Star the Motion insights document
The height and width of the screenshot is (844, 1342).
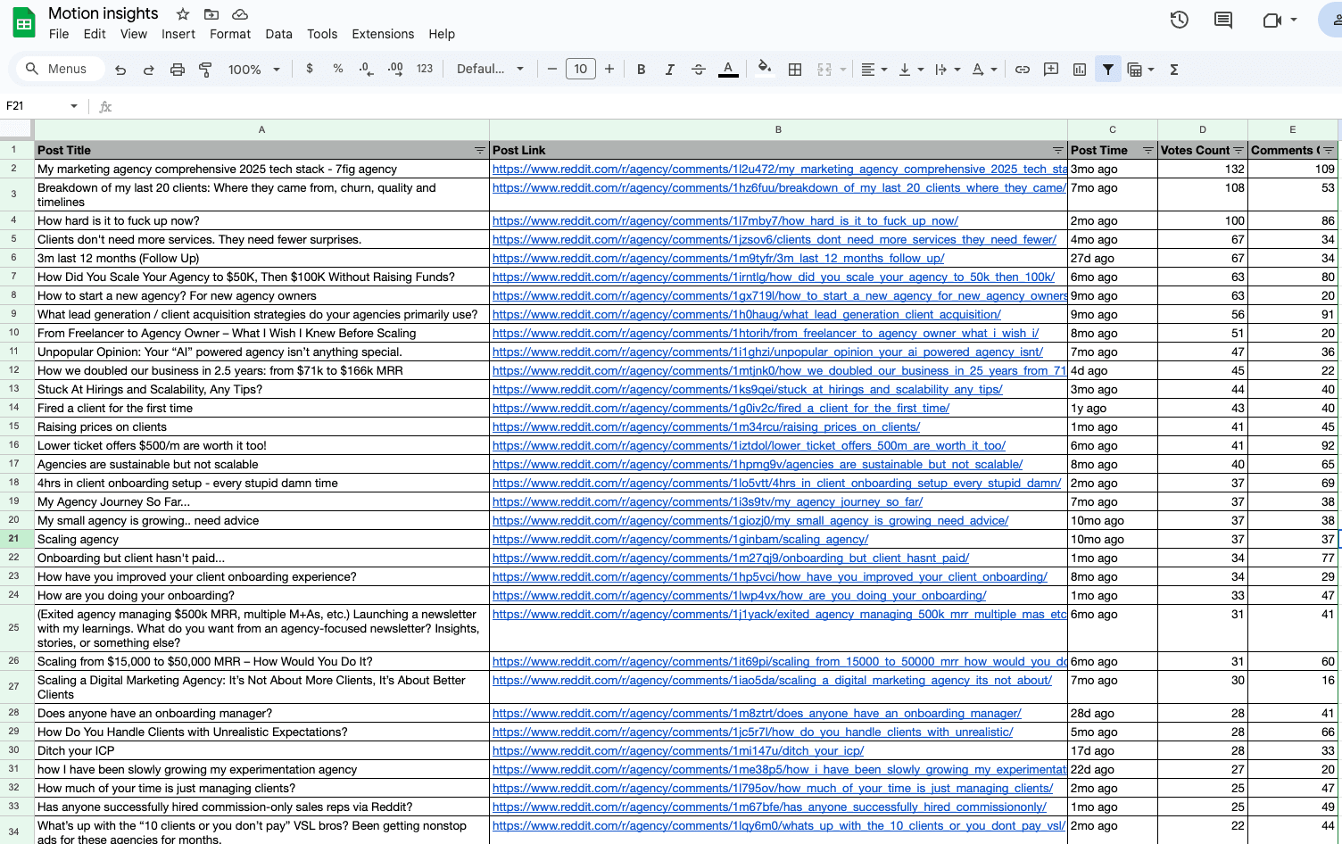point(183,14)
